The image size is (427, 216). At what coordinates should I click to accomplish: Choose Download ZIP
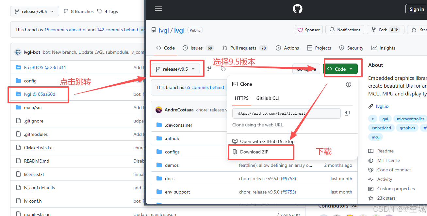coord(251,152)
